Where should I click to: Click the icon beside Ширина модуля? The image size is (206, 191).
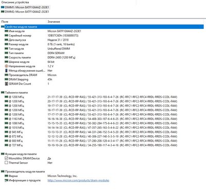point(6,62)
